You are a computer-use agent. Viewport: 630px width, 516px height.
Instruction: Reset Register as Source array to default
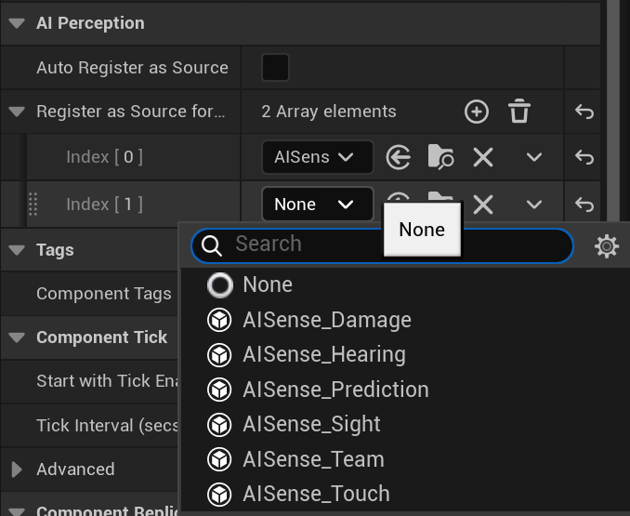coord(584,112)
